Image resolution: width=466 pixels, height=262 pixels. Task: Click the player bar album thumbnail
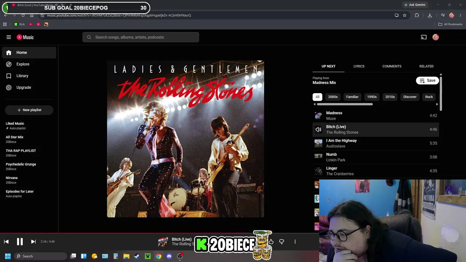pos(163,242)
